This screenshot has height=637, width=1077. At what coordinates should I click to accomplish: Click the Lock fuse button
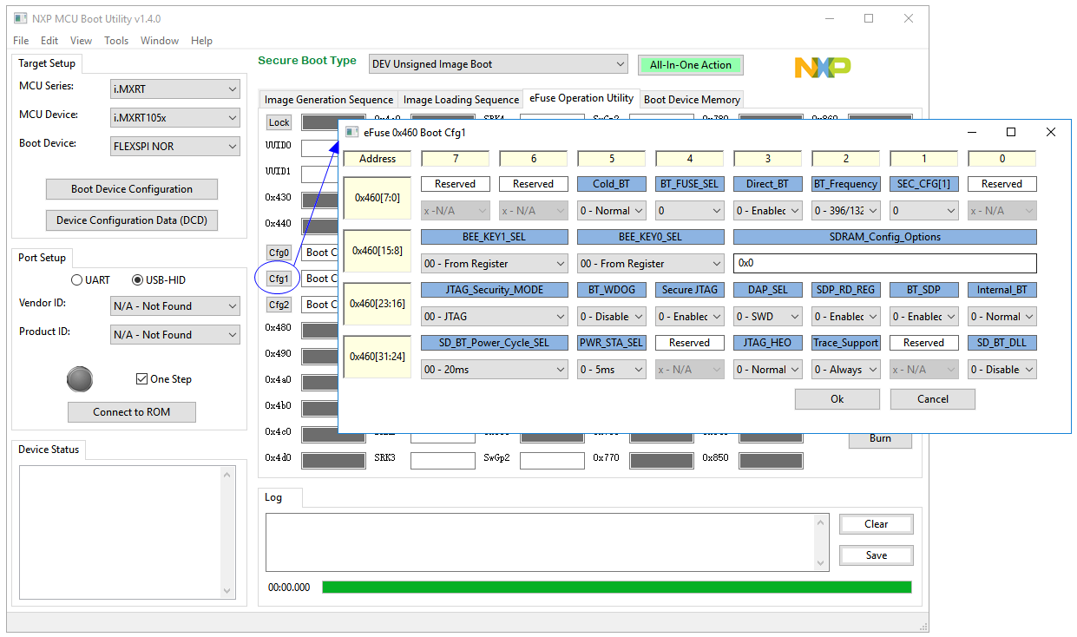pyautogui.click(x=279, y=122)
